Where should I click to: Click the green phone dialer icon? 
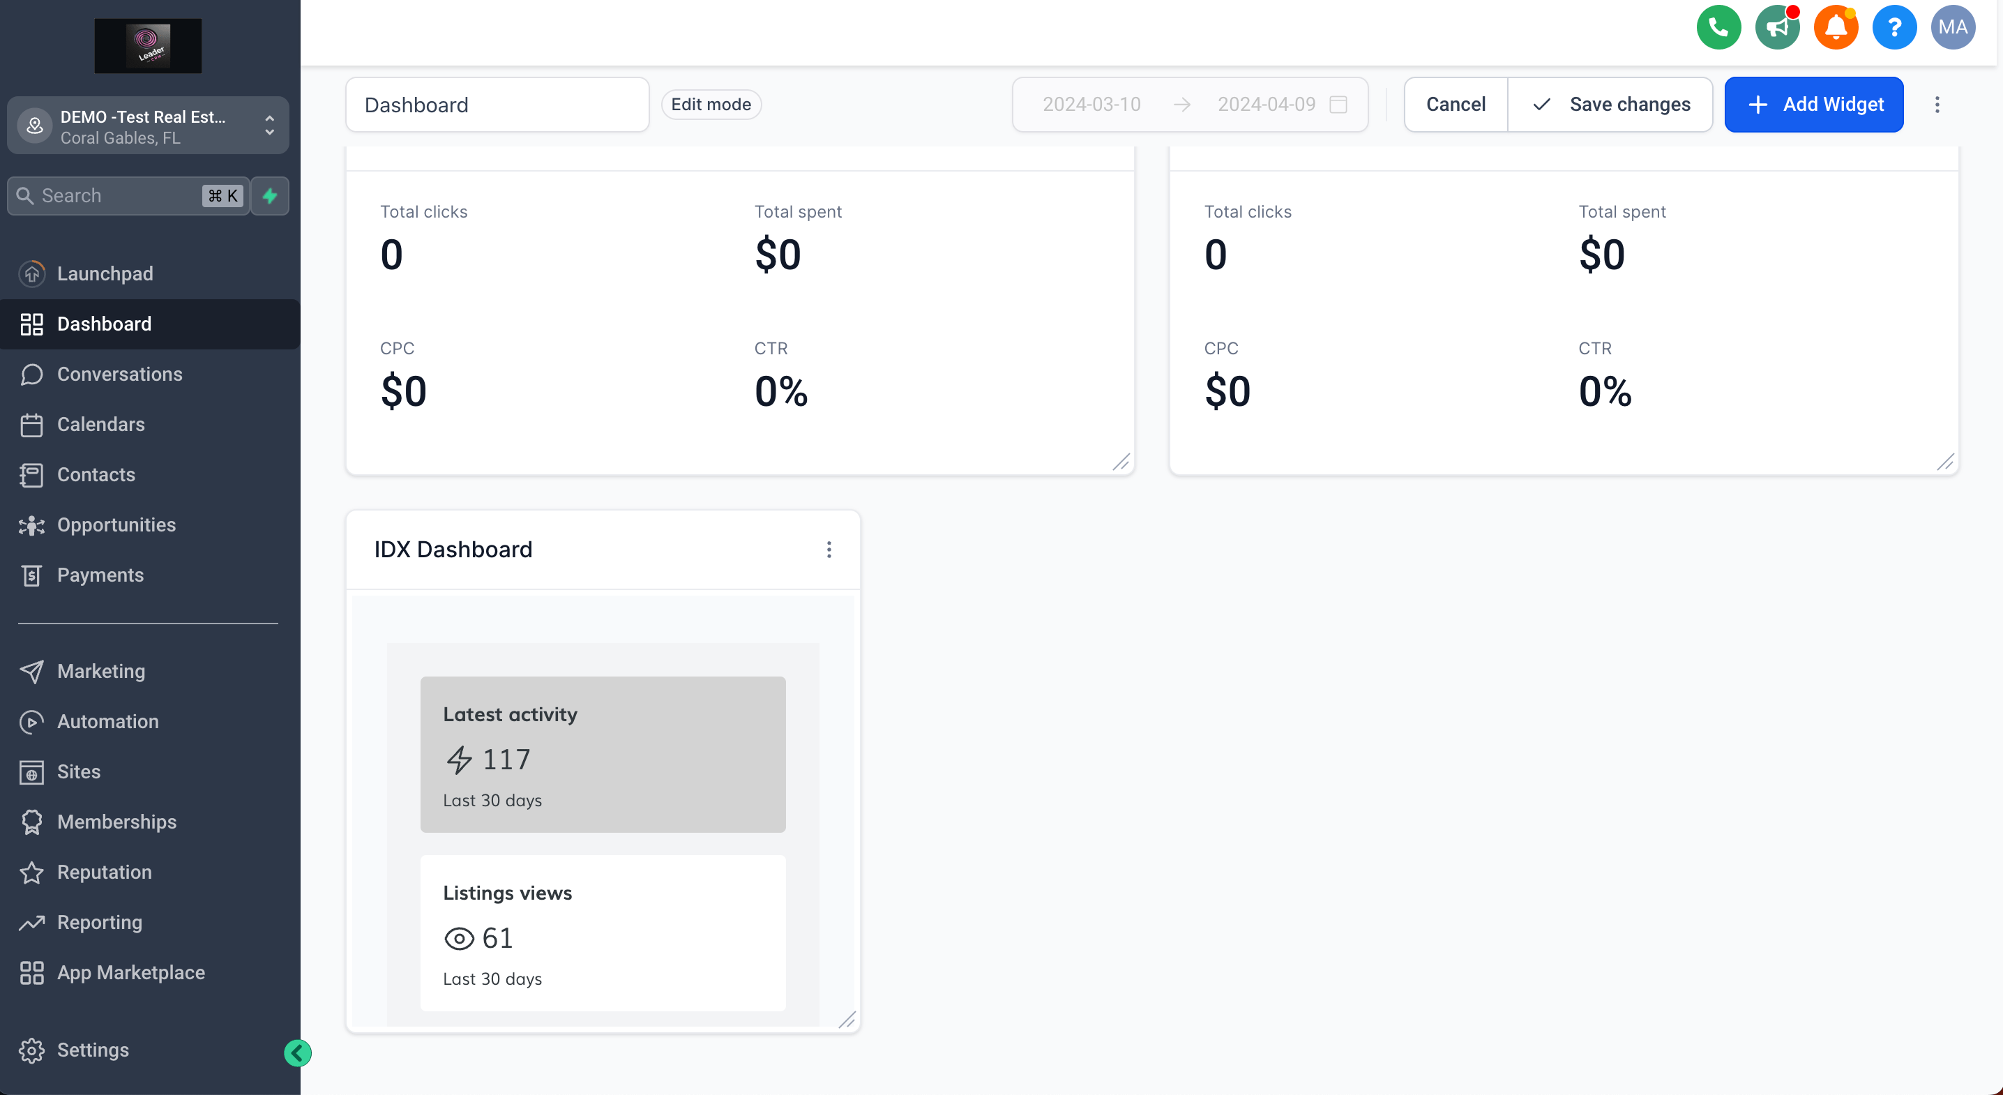1718,28
